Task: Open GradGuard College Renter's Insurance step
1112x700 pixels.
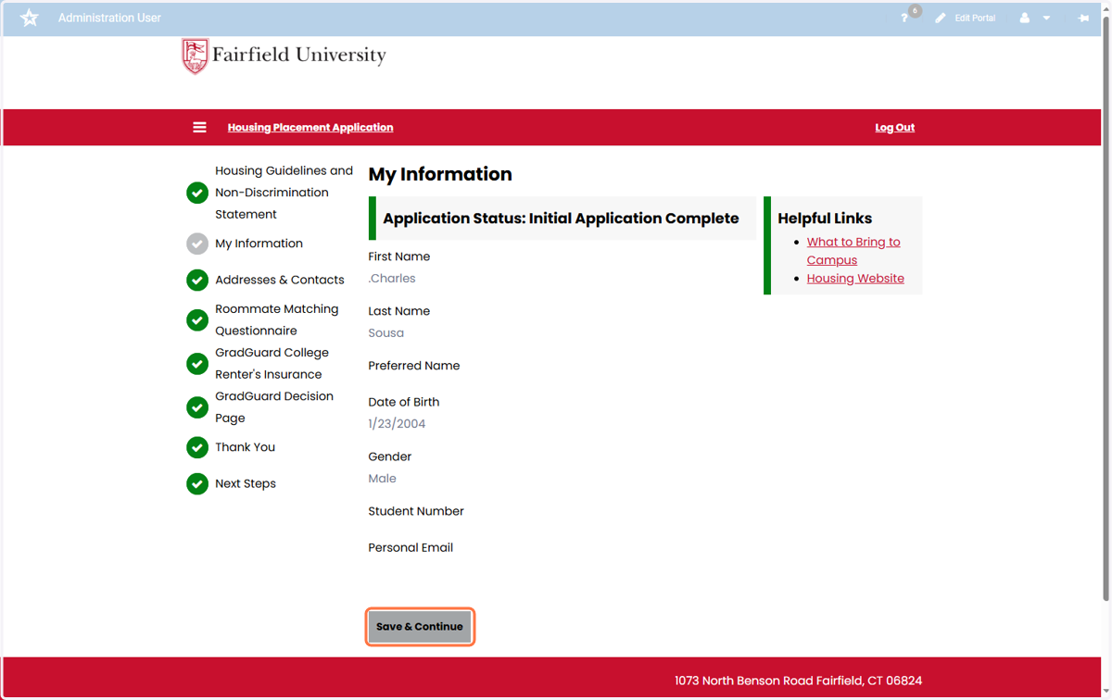Action: click(272, 363)
